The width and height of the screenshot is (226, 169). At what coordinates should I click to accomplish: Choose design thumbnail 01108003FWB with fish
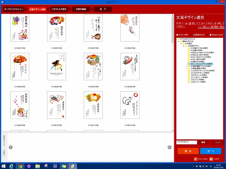pyautogui.click(x=93, y=28)
